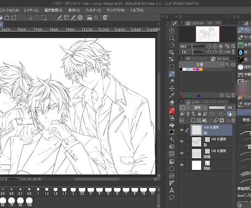Toggle set as reference layer icon
This screenshot has height=208, width=251.
[188, 114]
